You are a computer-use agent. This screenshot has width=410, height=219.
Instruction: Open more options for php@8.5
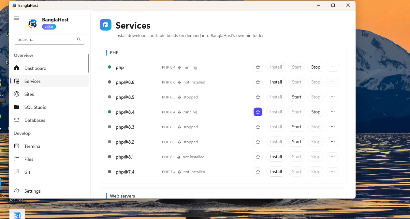click(332, 97)
